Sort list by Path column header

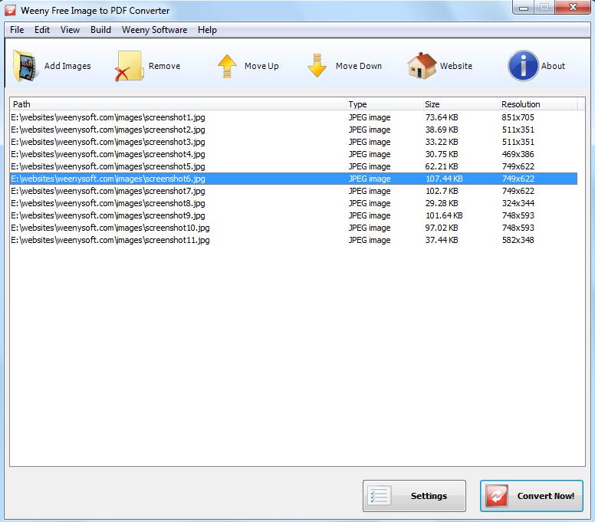[176, 104]
